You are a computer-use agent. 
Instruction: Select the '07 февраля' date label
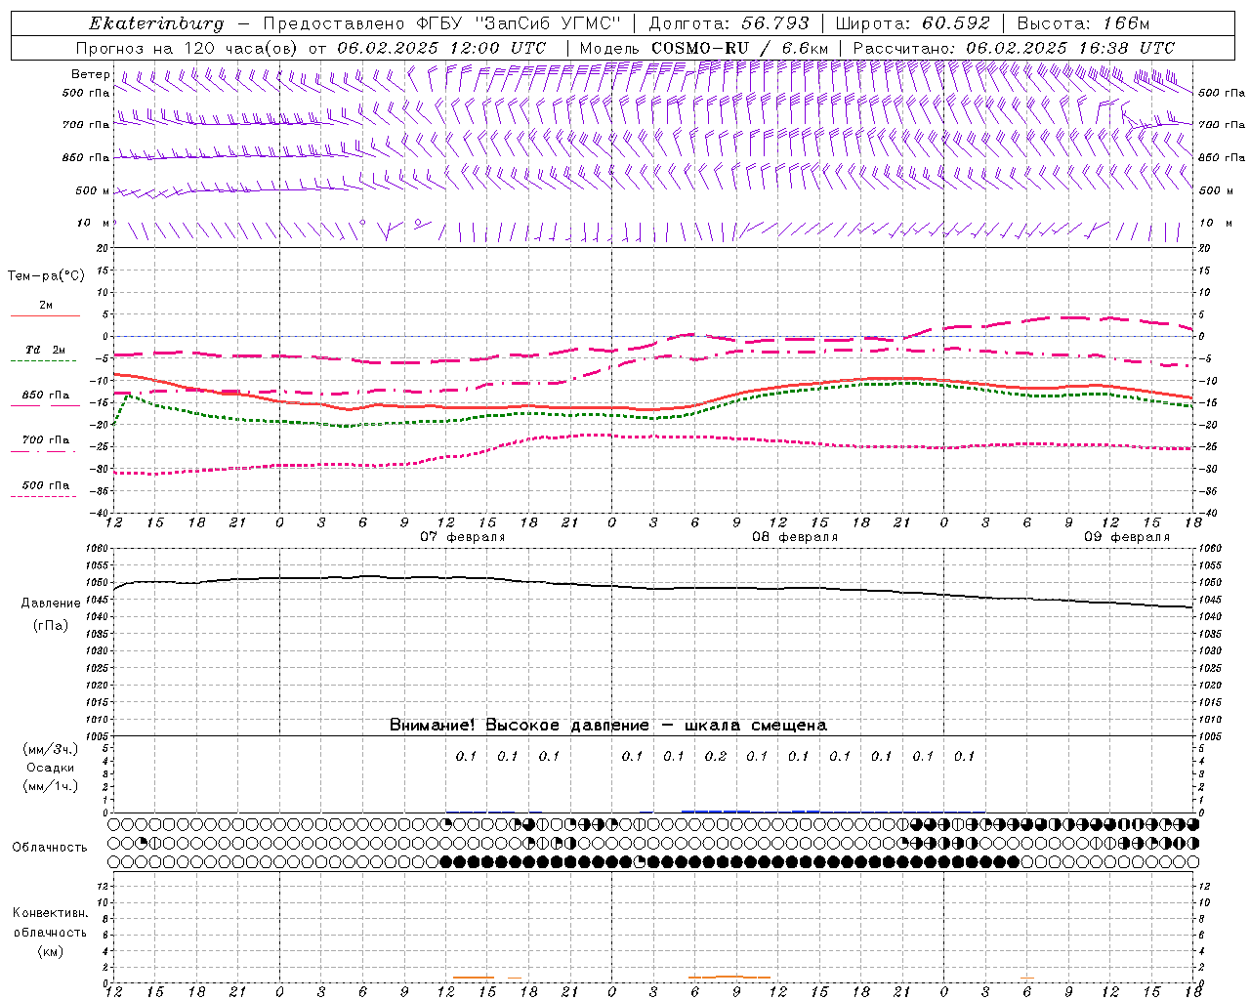pyautogui.click(x=463, y=537)
